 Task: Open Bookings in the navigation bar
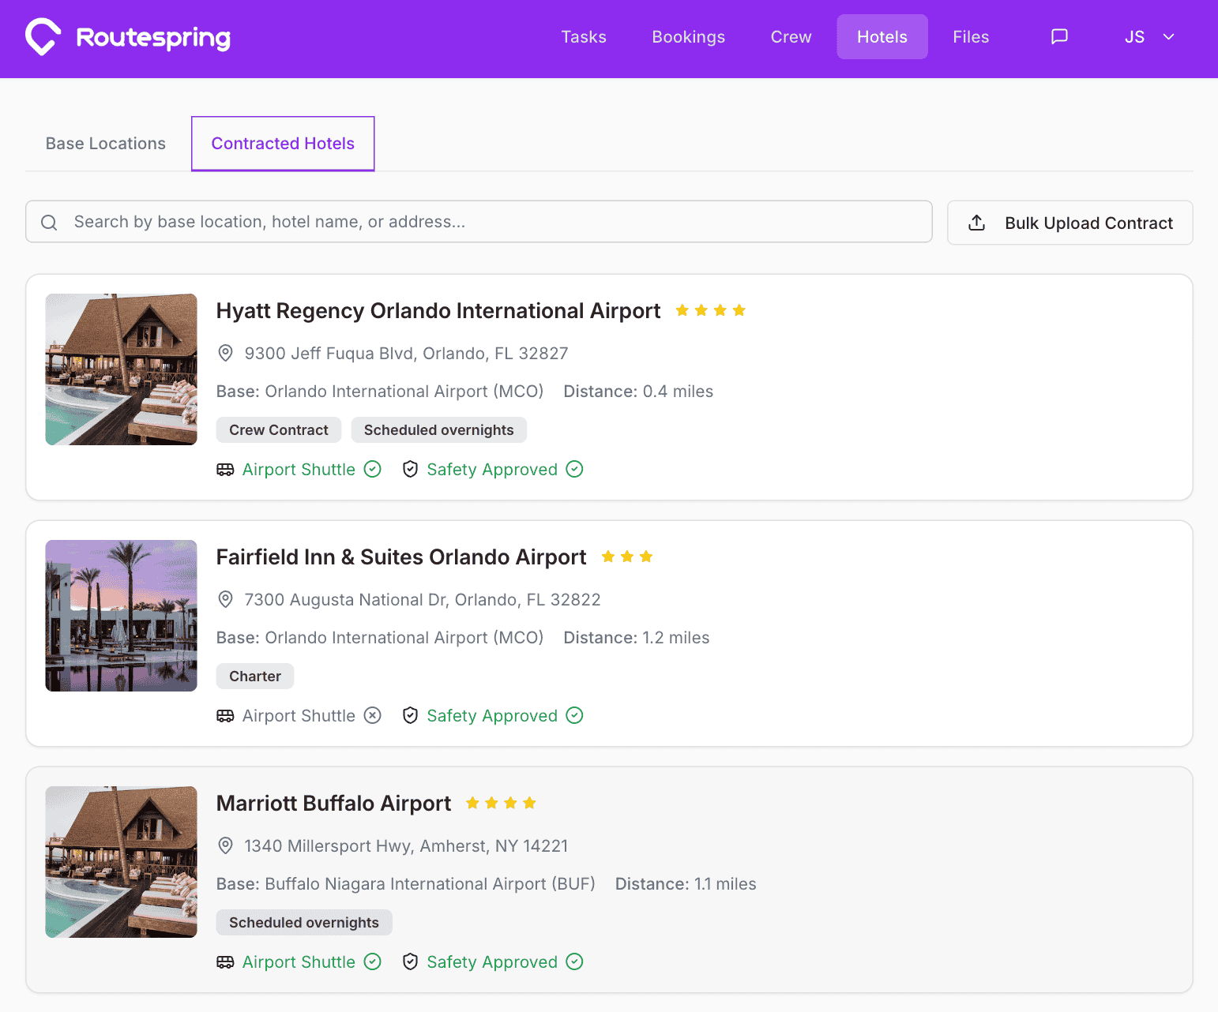point(688,36)
